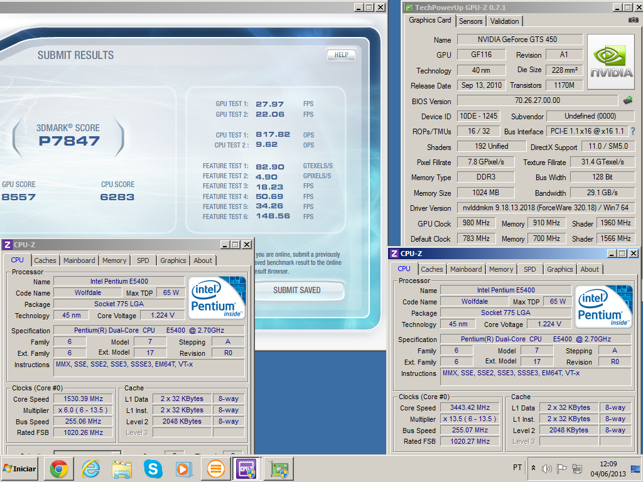The width and height of the screenshot is (643, 482).
Task: Minimize the left CPU-Z window
Action: 225,245
